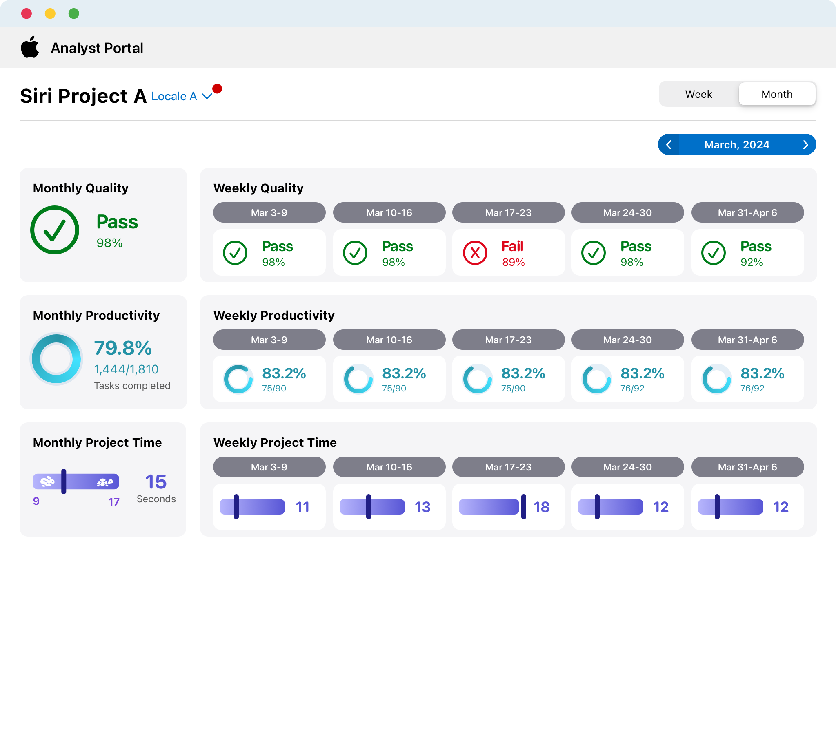Click the Mar 3-9 pill under Weekly Quality
Image resolution: width=836 pixels, height=751 pixels.
tap(269, 212)
